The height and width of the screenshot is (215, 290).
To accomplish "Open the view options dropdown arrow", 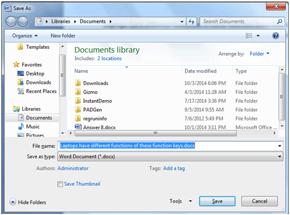I will [x=258, y=36].
